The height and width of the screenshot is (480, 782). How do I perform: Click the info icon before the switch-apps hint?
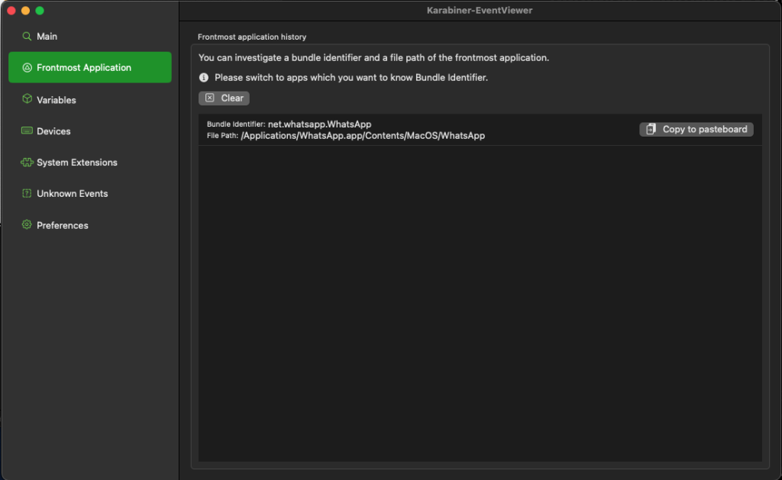[x=204, y=78]
